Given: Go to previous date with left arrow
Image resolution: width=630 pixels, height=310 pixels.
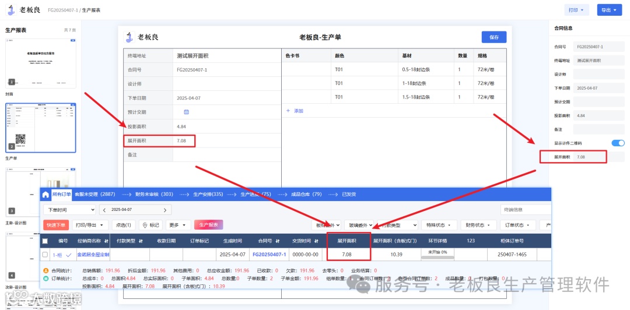Looking at the screenshot, I should click(x=104, y=210).
